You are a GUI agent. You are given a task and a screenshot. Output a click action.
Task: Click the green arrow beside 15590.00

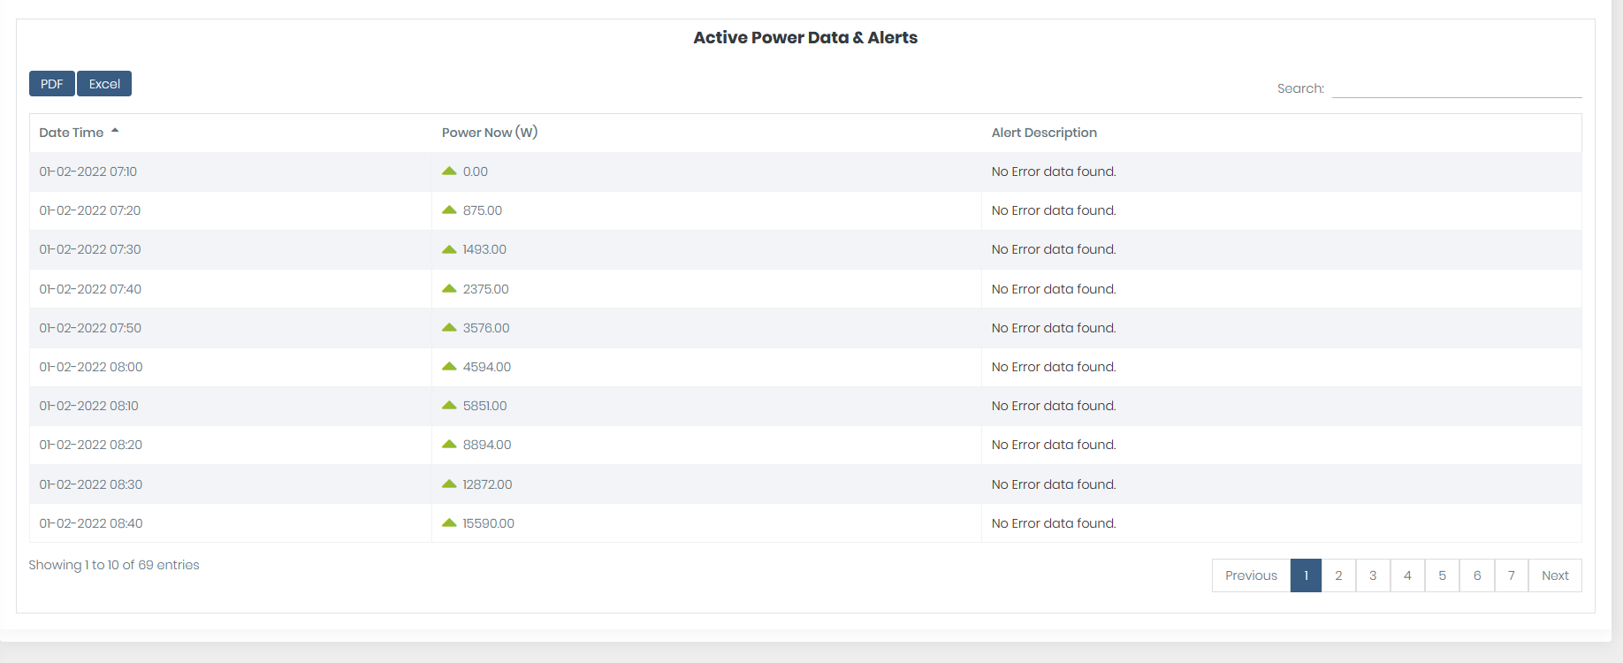click(x=449, y=523)
